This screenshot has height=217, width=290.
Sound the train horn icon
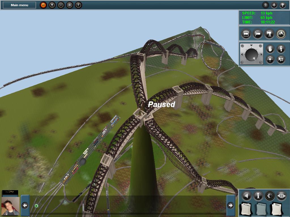[x=281, y=60]
